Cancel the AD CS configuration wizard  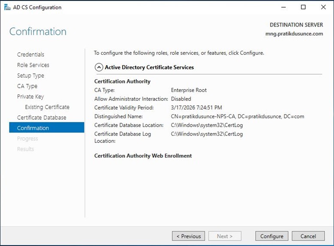[x=308, y=236]
